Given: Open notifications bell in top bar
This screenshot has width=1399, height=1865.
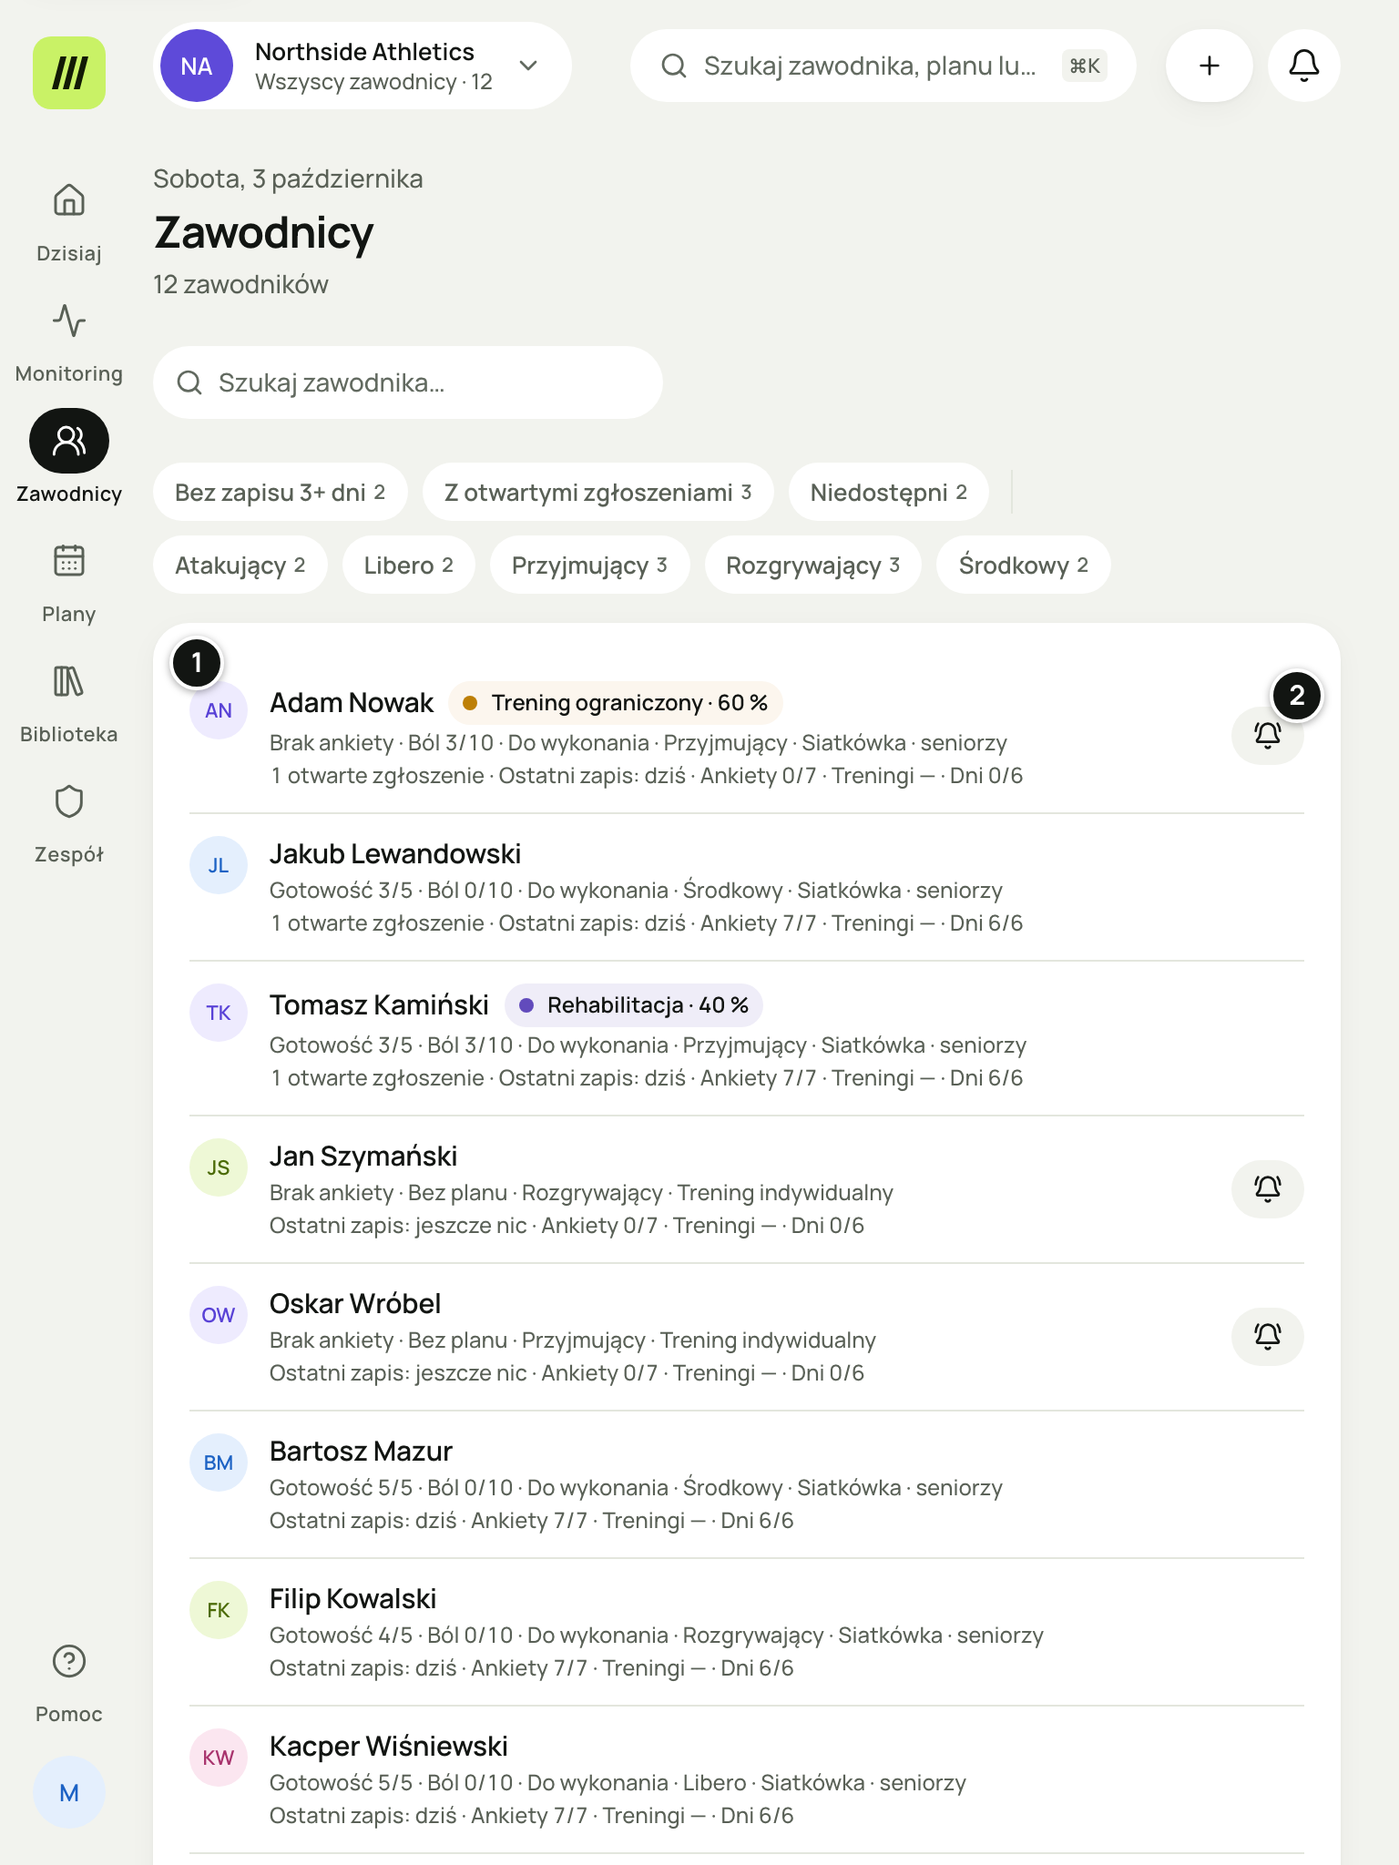Looking at the screenshot, I should [x=1304, y=66].
